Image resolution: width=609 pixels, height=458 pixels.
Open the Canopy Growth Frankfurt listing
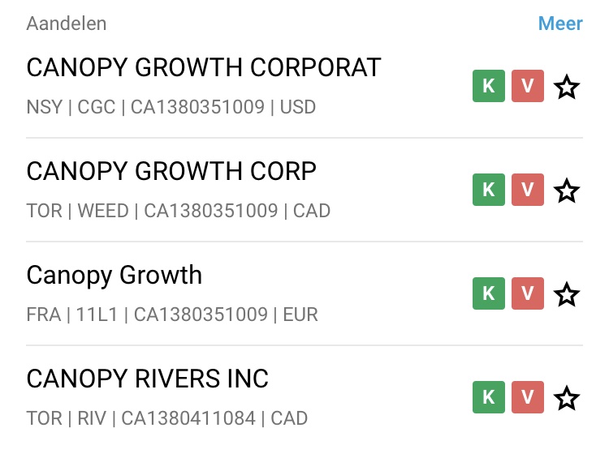[x=114, y=276]
